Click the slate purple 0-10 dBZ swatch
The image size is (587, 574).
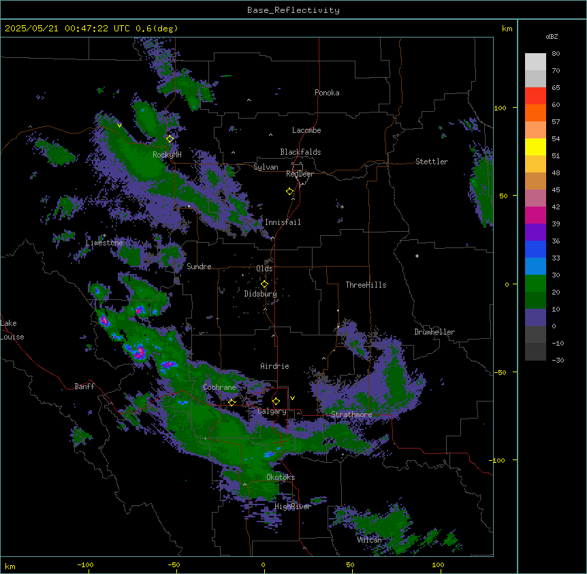pyautogui.click(x=535, y=318)
